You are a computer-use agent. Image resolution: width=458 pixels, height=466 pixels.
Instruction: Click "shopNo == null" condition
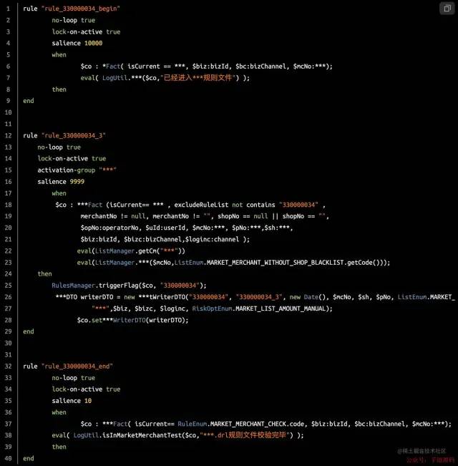point(243,216)
